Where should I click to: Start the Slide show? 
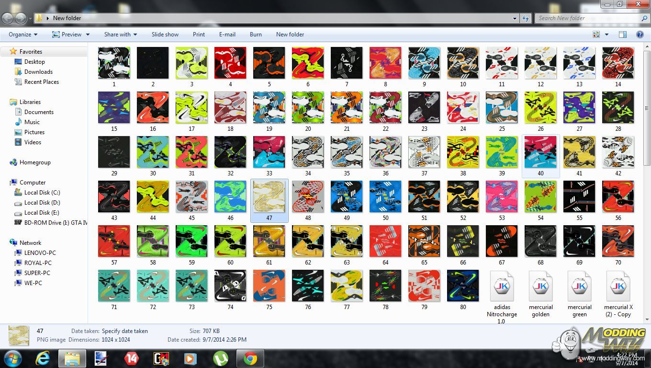point(165,34)
